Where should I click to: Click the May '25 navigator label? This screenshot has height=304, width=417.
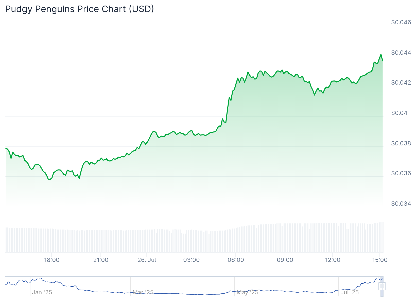pyautogui.click(x=247, y=292)
